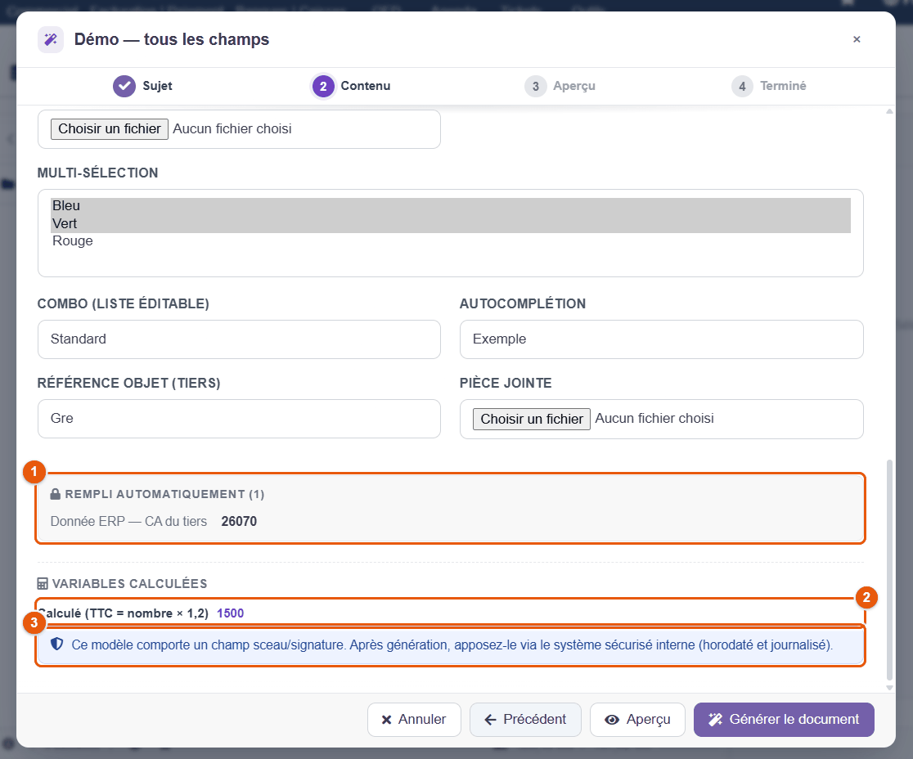This screenshot has height=759, width=913.
Task: Focus the Autocomplétion input field
Action: [x=662, y=339]
